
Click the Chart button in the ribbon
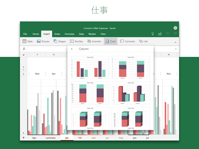110,41
